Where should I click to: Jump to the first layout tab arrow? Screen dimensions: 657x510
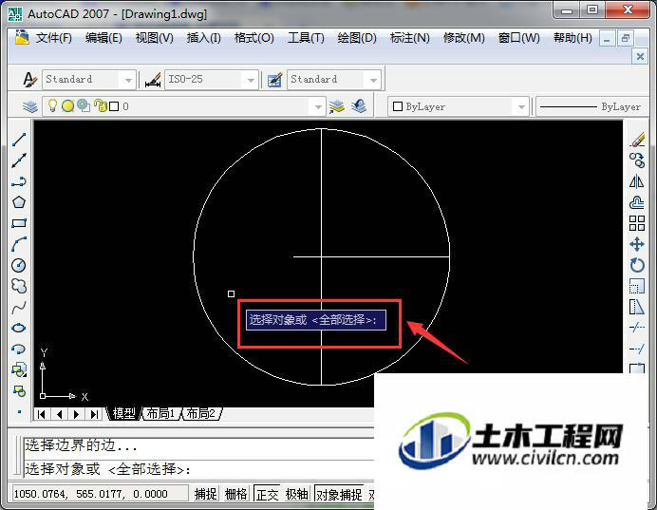coord(42,414)
